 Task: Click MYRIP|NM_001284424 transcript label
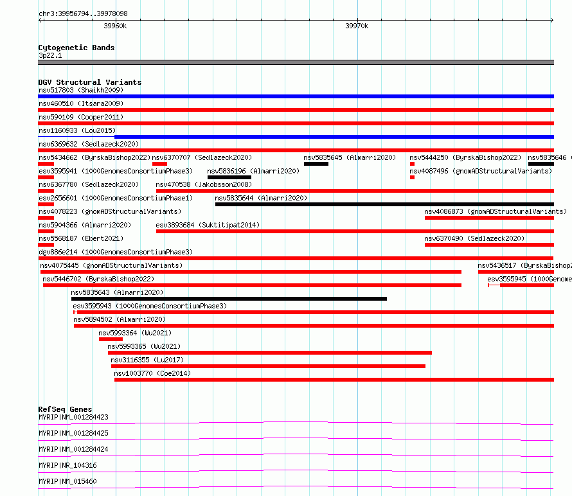(x=73, y=449)
